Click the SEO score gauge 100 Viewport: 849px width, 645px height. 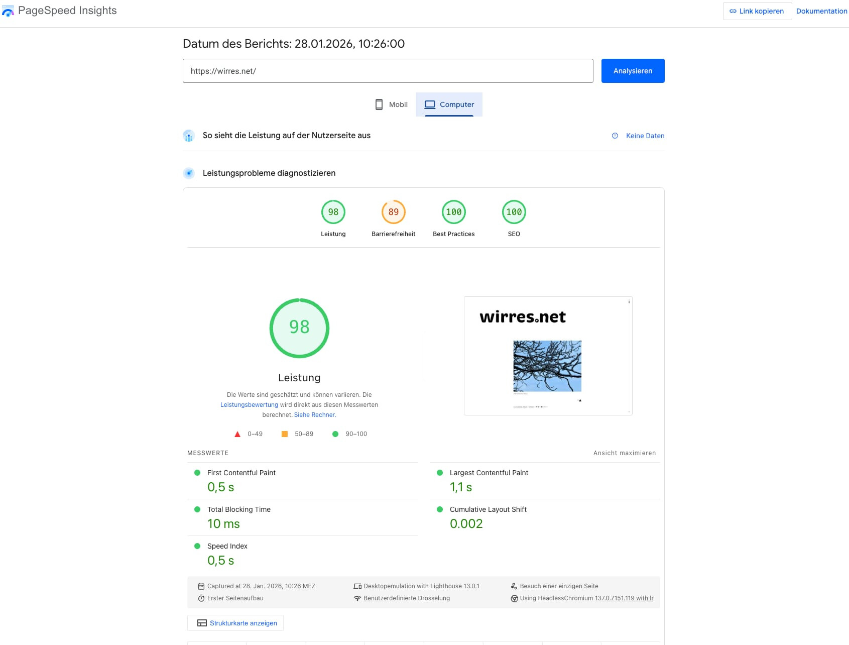point(514,212)
